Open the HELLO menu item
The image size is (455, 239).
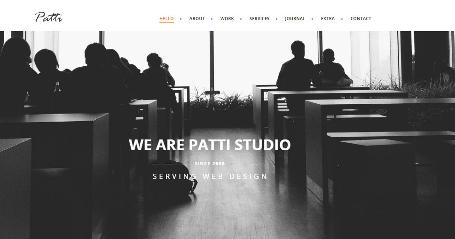point(166,19)
